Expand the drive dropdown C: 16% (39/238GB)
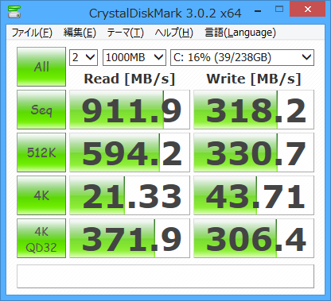Image resolution: width=331 pixels, height=301 pixels. pos(242,57)
